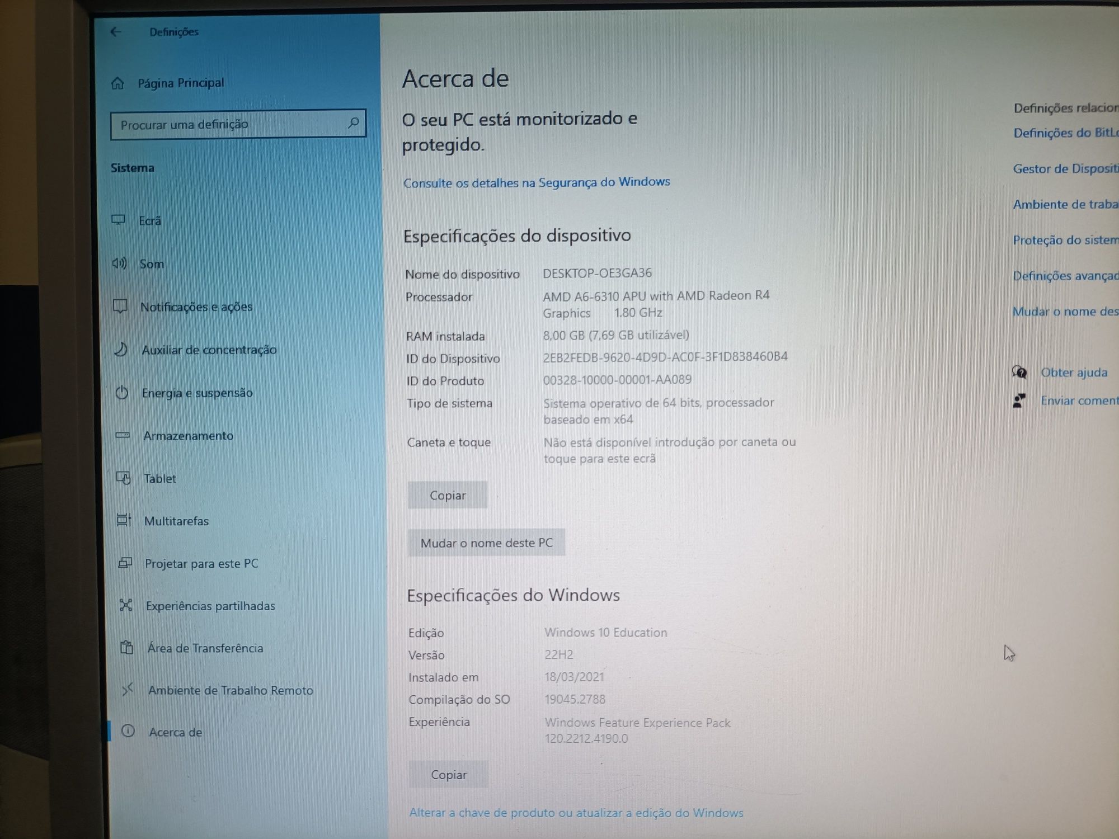Viewport: 1119px width, 839px height.
Task: Open Área de Transferência settings
Action: click(205, 648)
